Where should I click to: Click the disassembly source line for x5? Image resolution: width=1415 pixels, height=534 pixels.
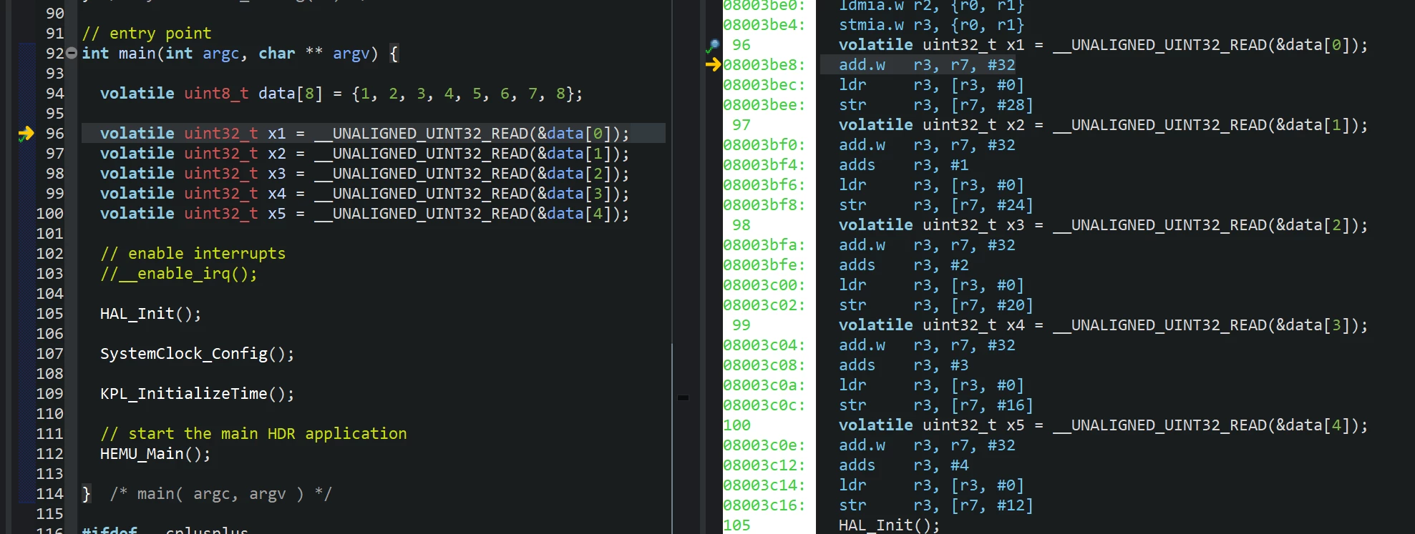[1103, 425]
